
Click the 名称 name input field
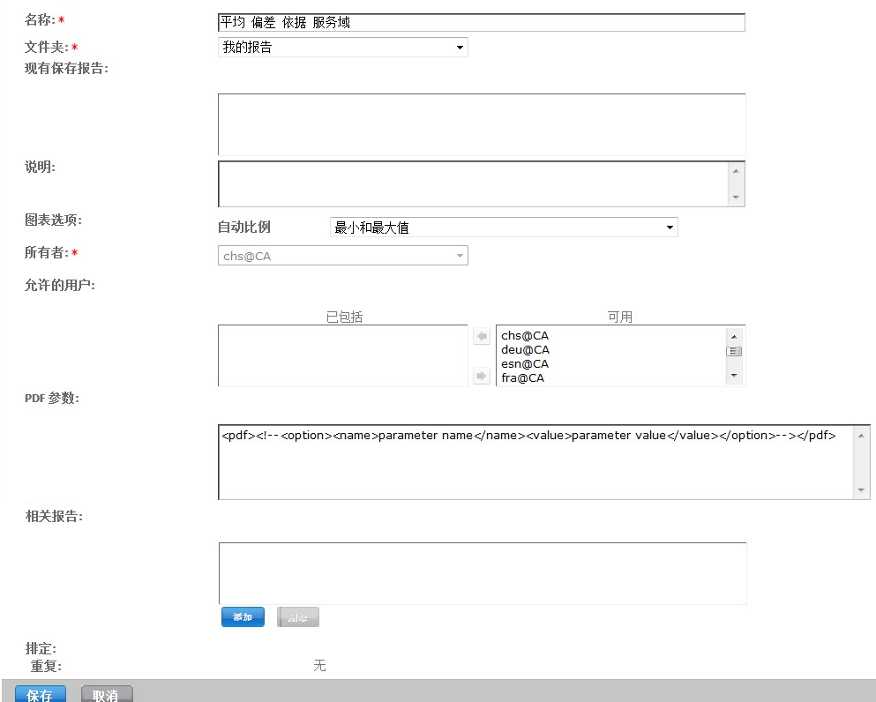[481, 22]
